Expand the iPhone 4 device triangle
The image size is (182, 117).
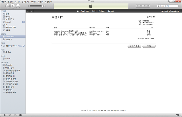(x=1, y=46)
